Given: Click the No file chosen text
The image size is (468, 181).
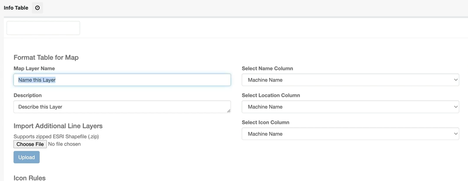Looking at the screenshot, I should [64, 144].
